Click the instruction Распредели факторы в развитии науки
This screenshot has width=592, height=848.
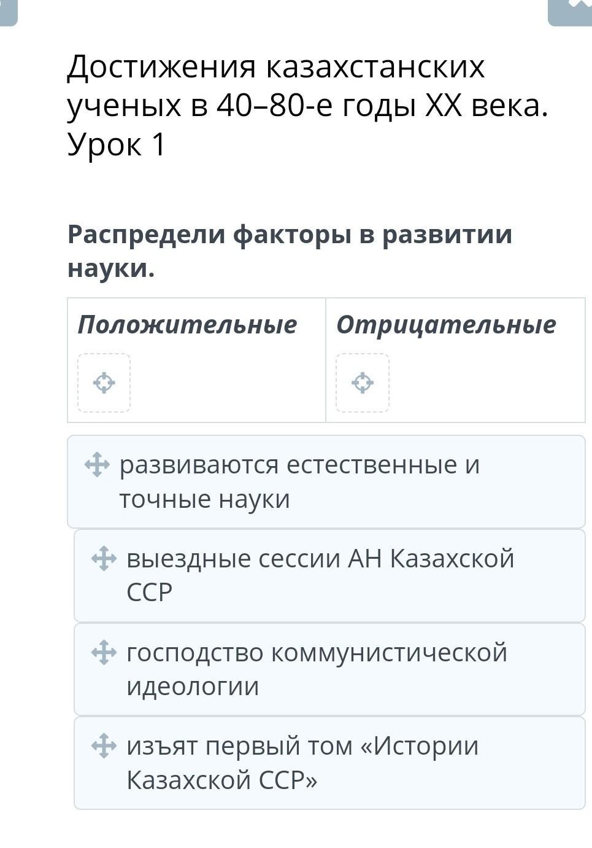pos(290,251)
